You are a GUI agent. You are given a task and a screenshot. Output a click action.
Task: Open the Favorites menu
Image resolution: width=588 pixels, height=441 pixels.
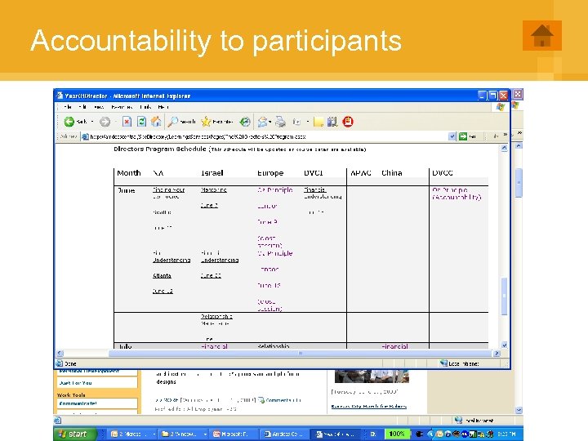pos(122,107)
